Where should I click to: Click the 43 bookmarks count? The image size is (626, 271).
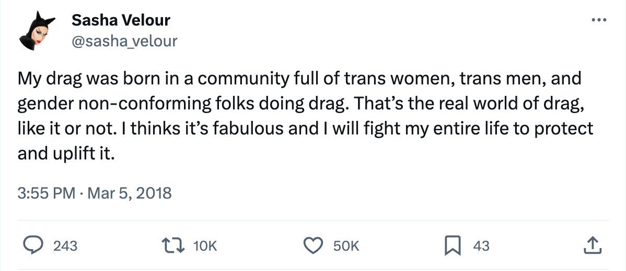pyautogui.click(x=481, y=246)
